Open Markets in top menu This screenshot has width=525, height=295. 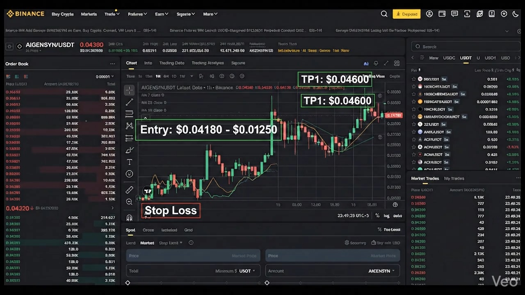[x=89, y=14]
